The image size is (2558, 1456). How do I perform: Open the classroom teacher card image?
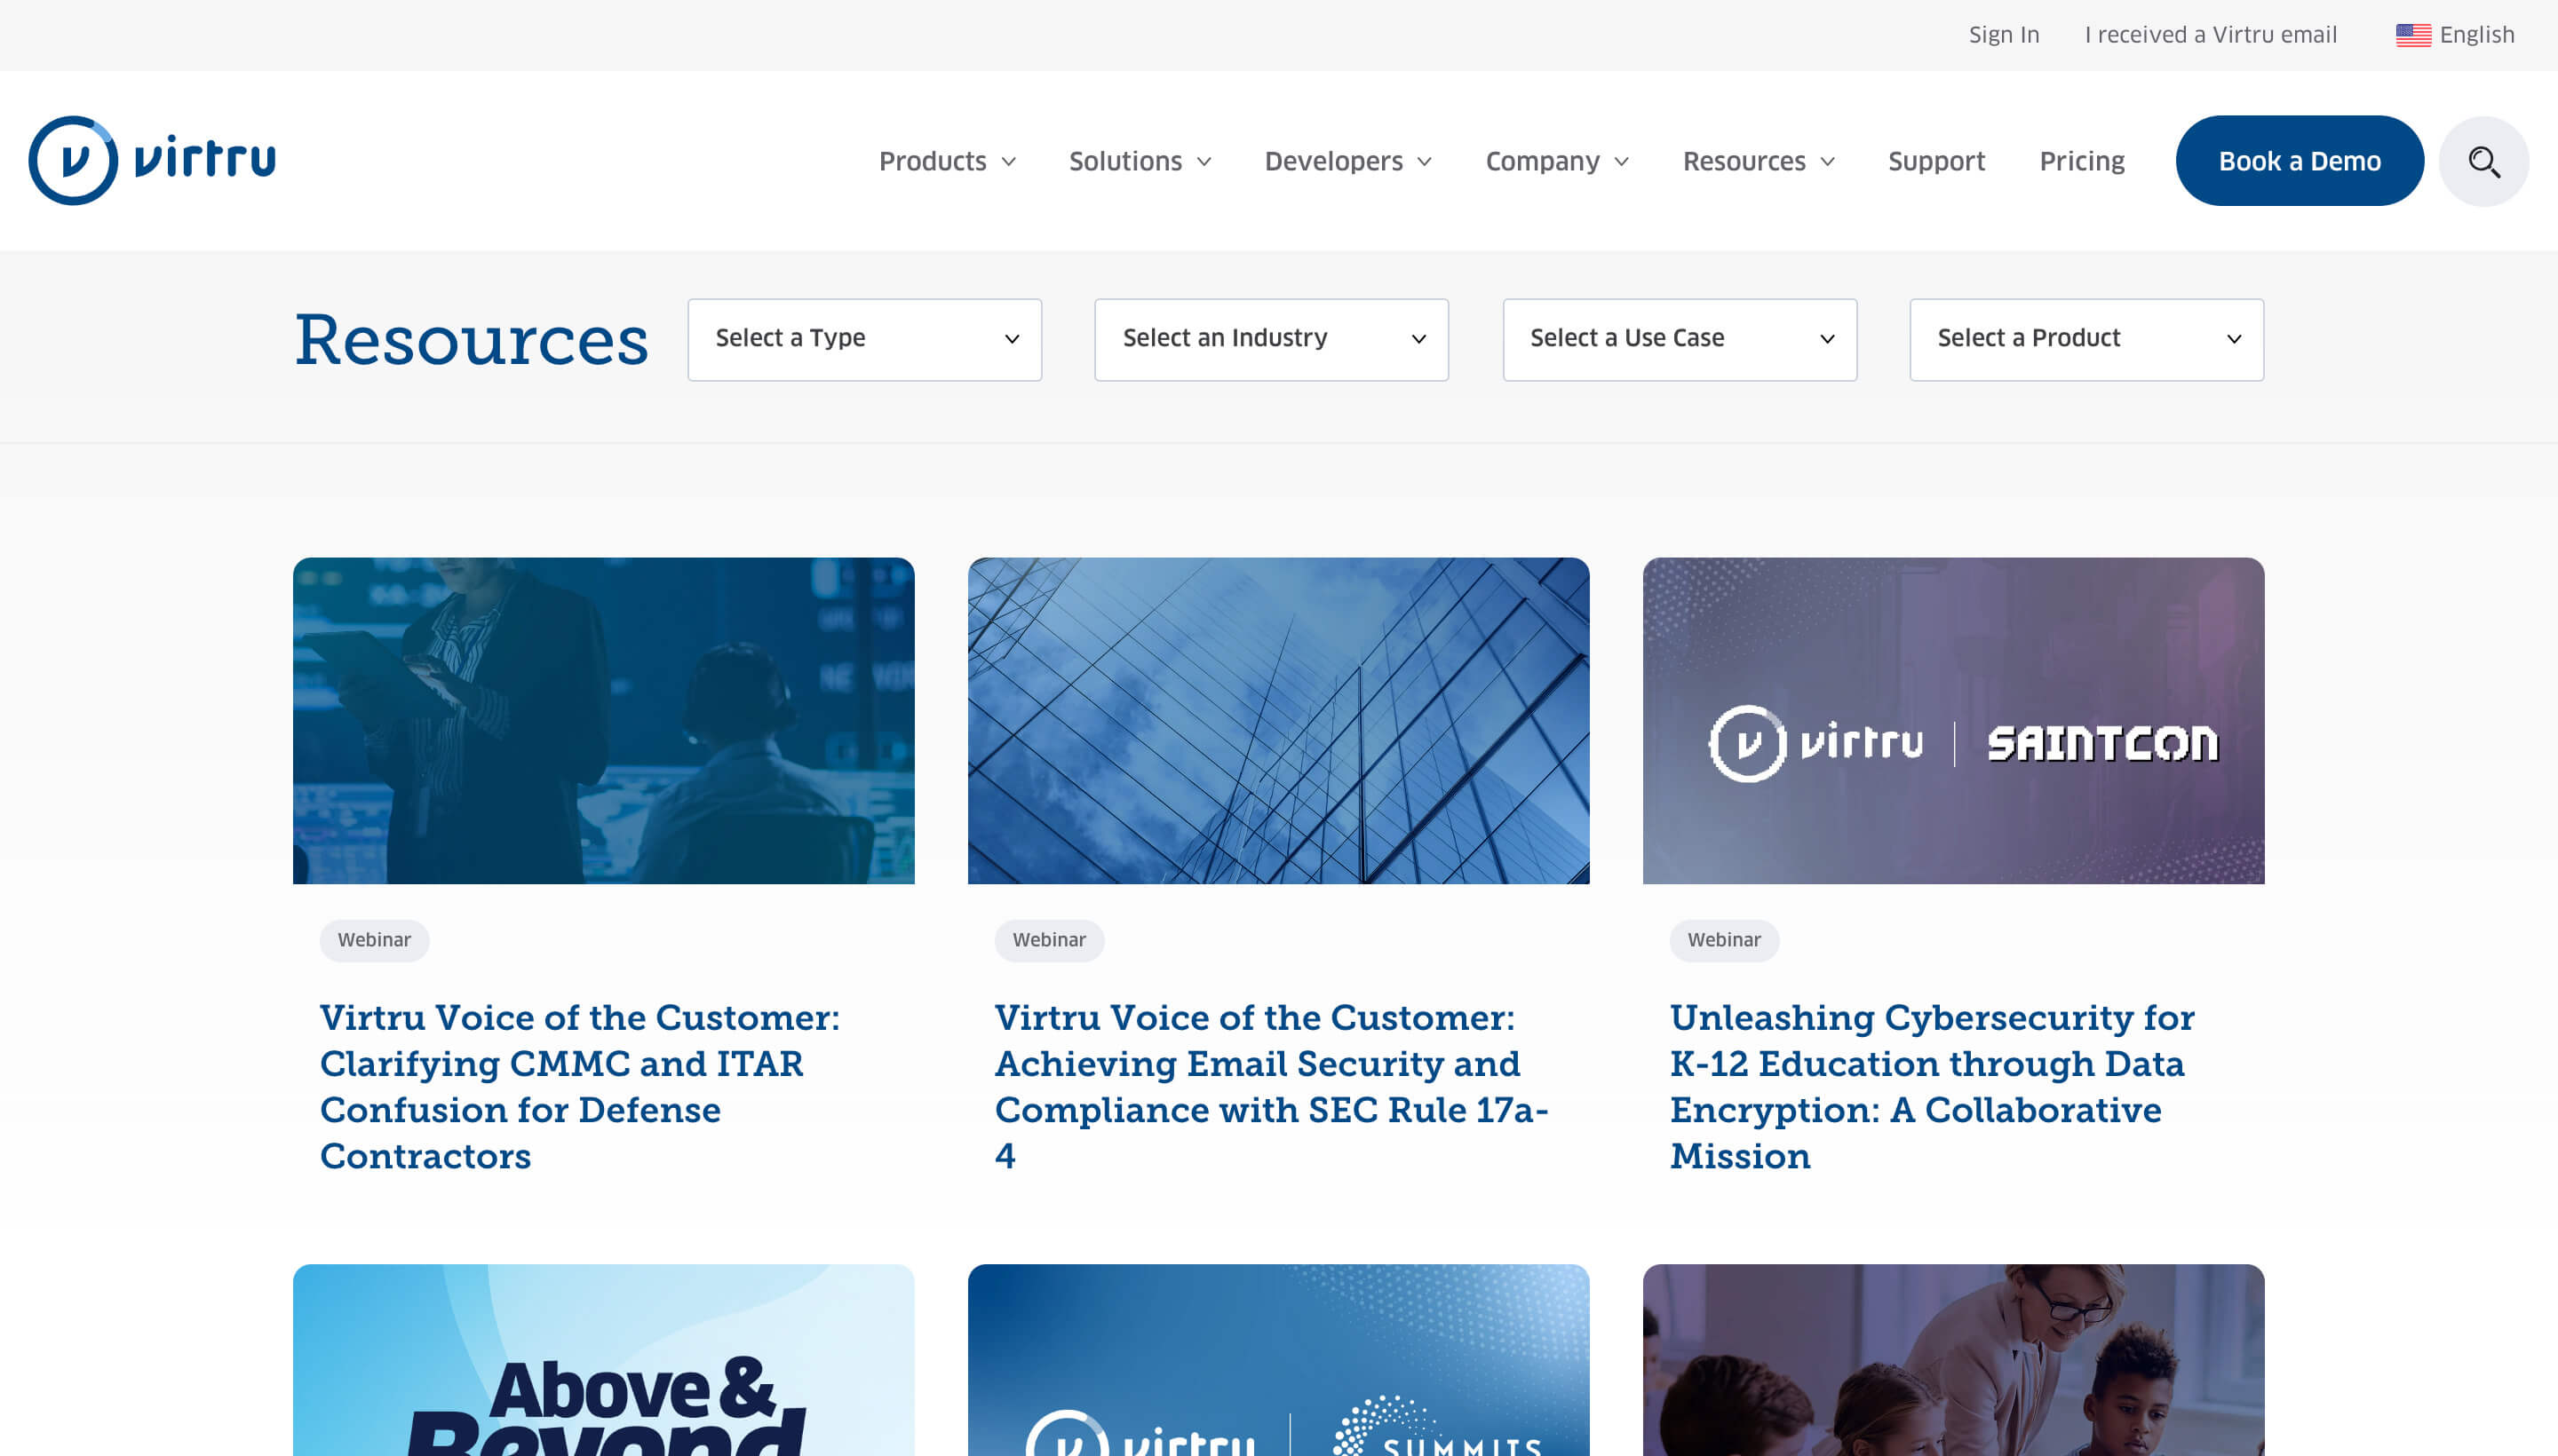point(1953,1360)
